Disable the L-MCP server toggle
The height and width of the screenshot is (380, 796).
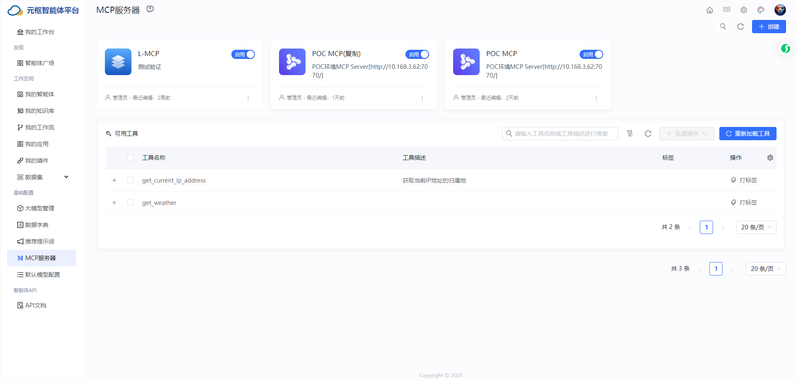click(243, 54)
